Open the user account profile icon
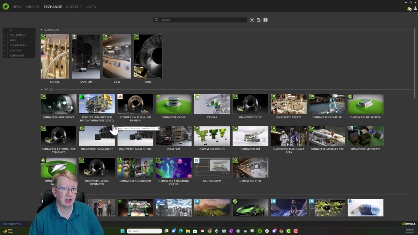Viewport: 418px width, 235px height. coord(415,8)
